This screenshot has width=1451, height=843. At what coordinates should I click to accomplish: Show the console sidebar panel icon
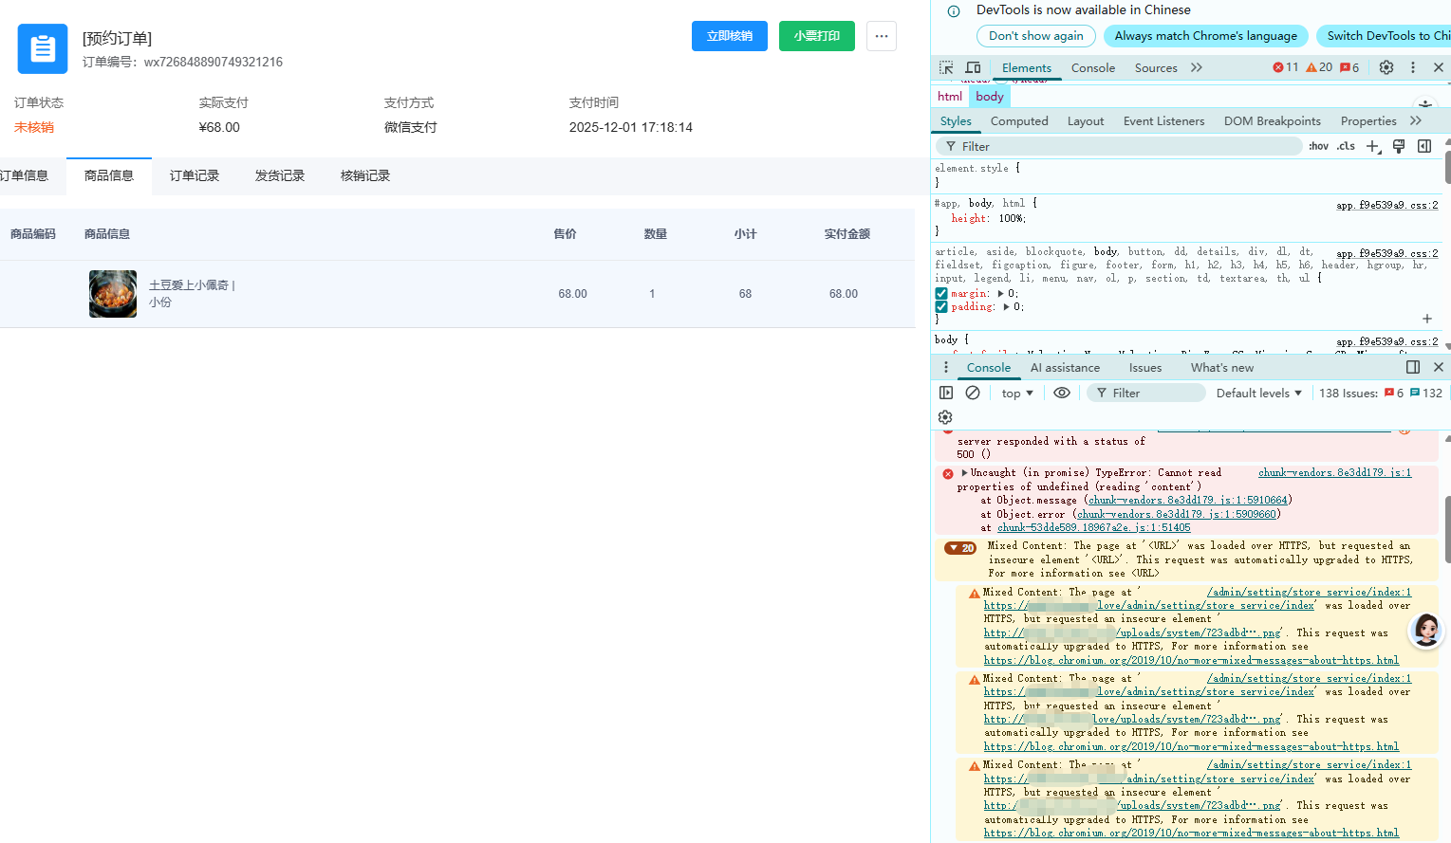[x=946, y=393]
